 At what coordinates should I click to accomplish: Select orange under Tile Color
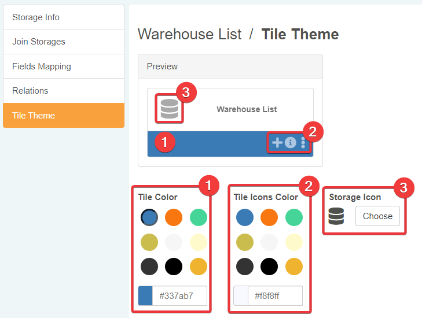174,217
